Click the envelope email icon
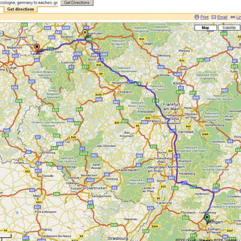Screen dimensions: 241x241 tap(214, 17)
